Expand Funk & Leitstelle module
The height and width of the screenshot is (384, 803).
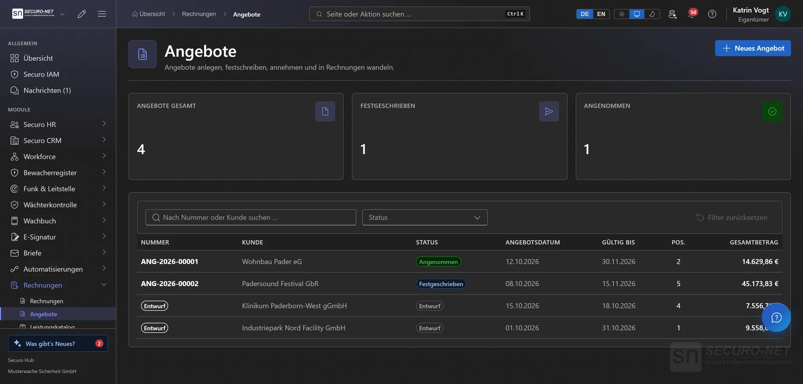58,189
